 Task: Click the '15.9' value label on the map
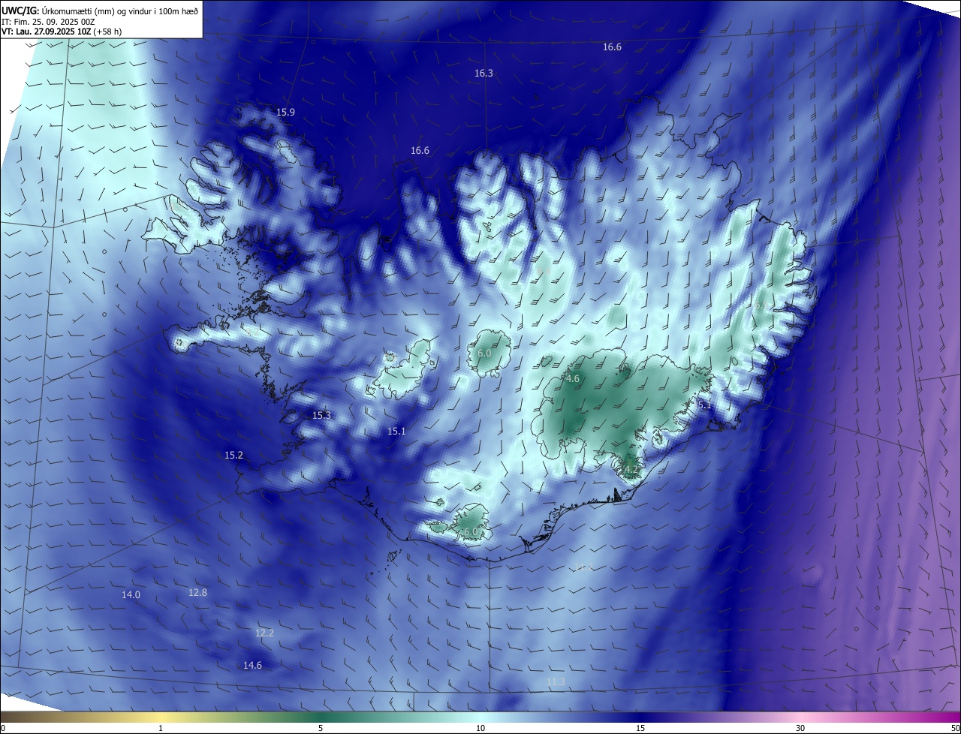(285, 113)
